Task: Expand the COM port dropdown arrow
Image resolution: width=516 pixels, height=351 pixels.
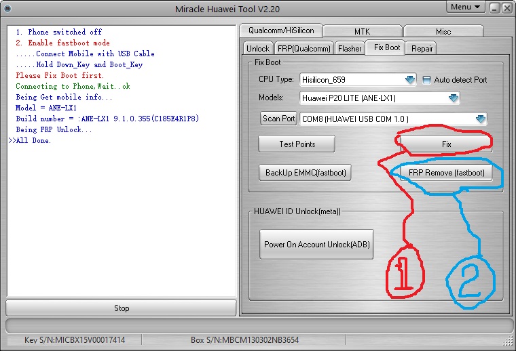Action: [x=481, y=119]
